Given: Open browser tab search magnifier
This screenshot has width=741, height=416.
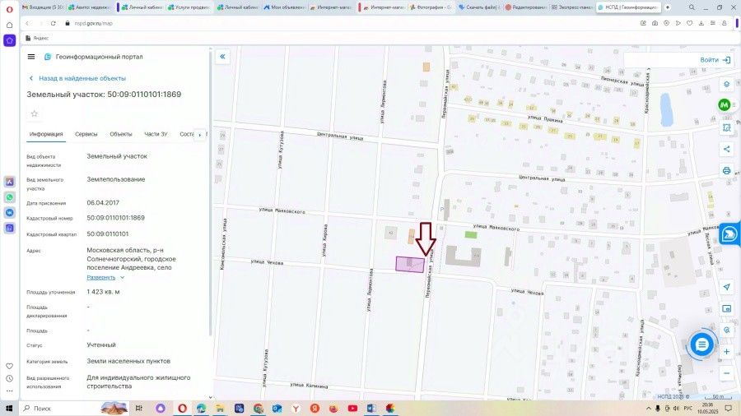Looking at the screenshot, I should pyautogui.click(x=692, y=7).
